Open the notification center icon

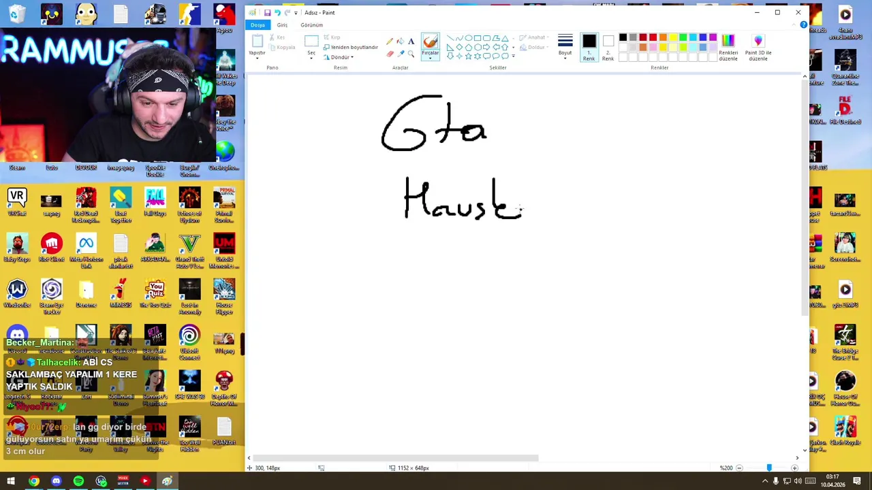(x=858, y=481)
